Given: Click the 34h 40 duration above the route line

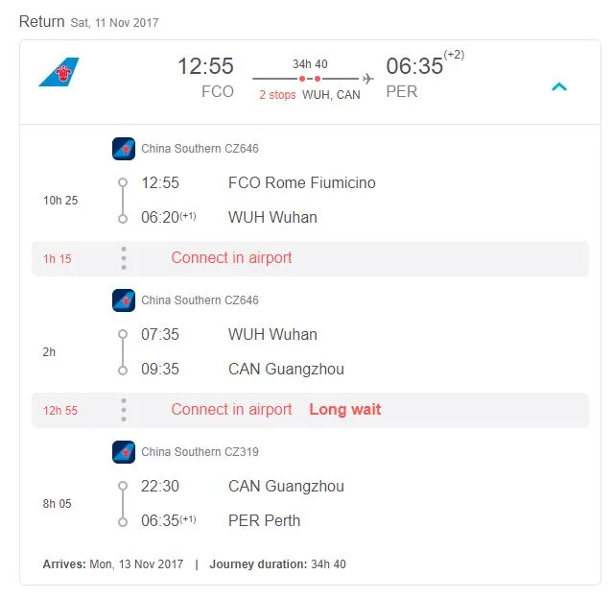Looking at the screenshot, I should pos(310,64).
